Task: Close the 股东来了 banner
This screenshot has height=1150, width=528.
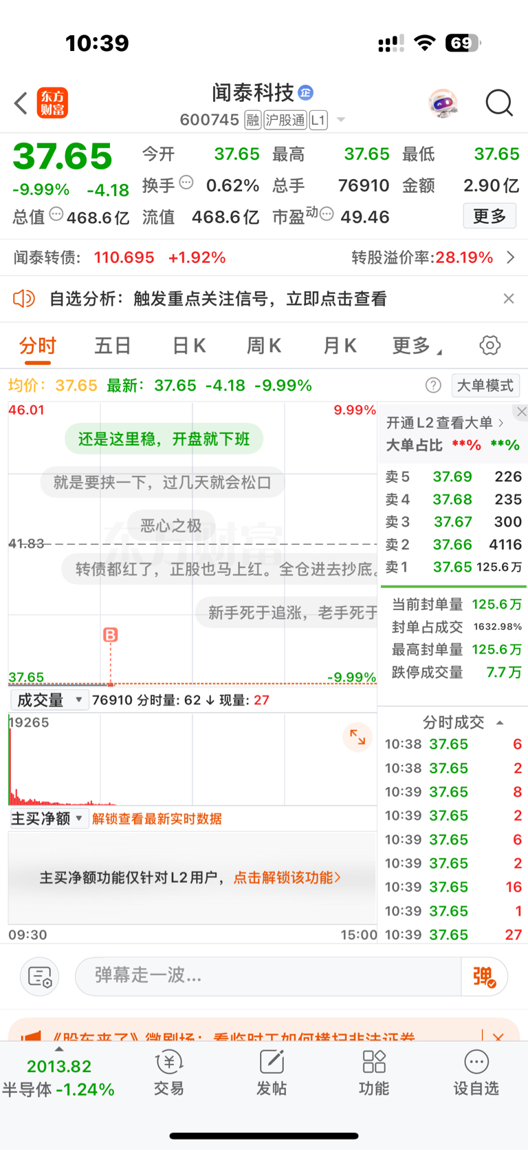Action: tap(499, 1036)
